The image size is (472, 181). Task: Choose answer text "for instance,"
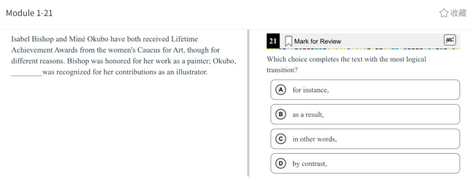click(x=311, y=90)
